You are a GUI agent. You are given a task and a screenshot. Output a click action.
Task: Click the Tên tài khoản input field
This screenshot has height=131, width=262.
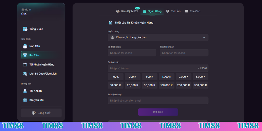(x=184, y=53)
